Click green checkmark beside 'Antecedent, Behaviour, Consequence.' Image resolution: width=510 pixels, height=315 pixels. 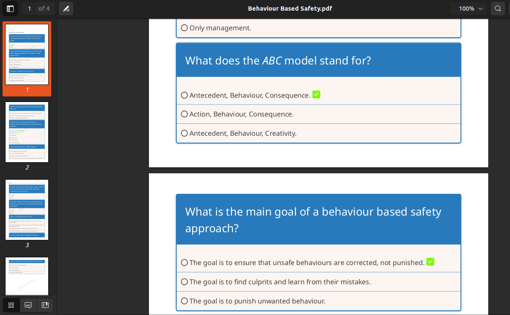pos(316,94)
